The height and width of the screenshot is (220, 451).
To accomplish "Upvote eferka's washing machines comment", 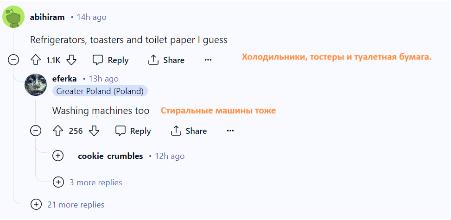I will pos(58,131).
